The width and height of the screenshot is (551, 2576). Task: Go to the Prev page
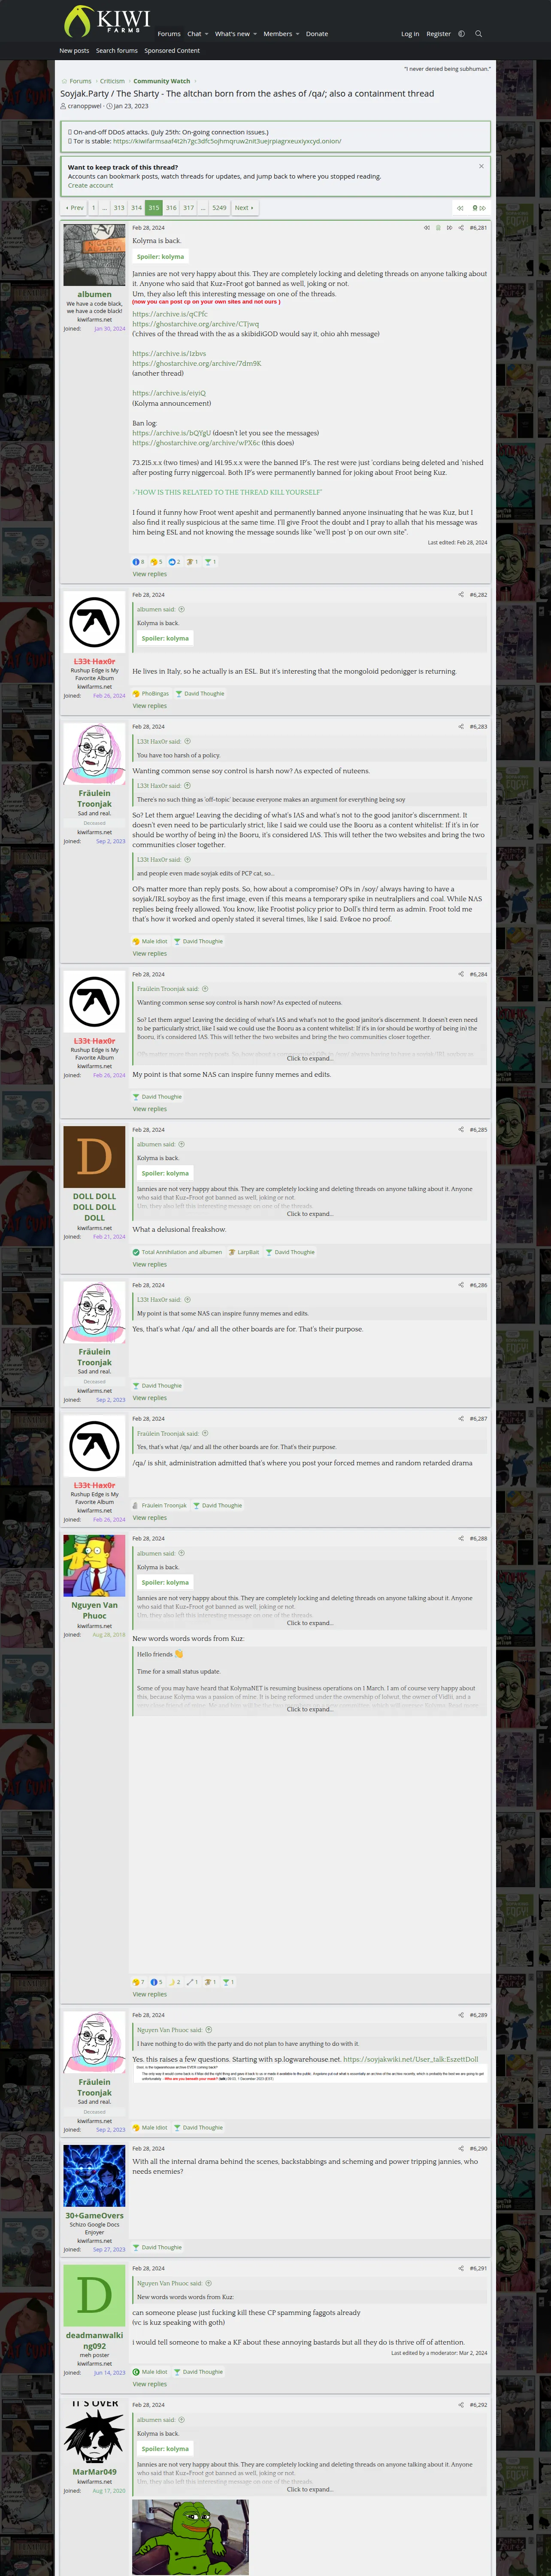[x=75, y=208]
